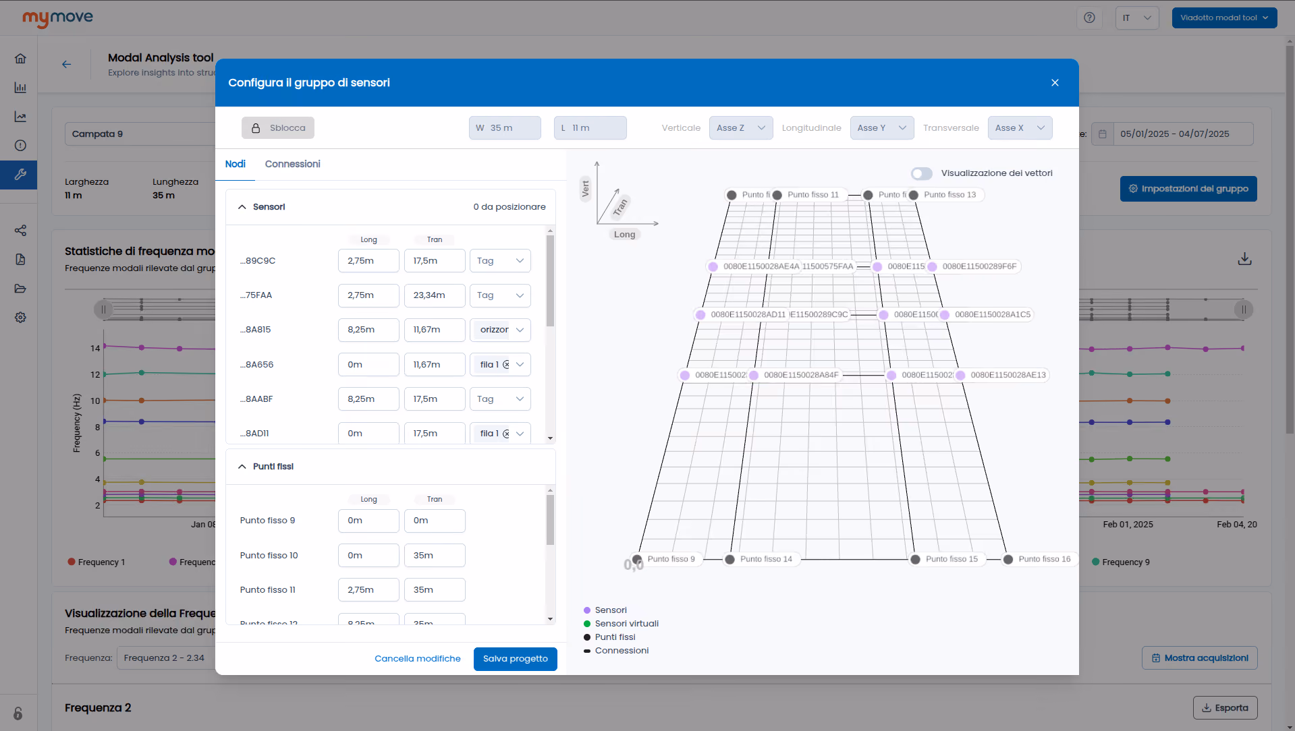Close the sensor group configuration dialog
1295x731 pixels.
point(1055,82)
